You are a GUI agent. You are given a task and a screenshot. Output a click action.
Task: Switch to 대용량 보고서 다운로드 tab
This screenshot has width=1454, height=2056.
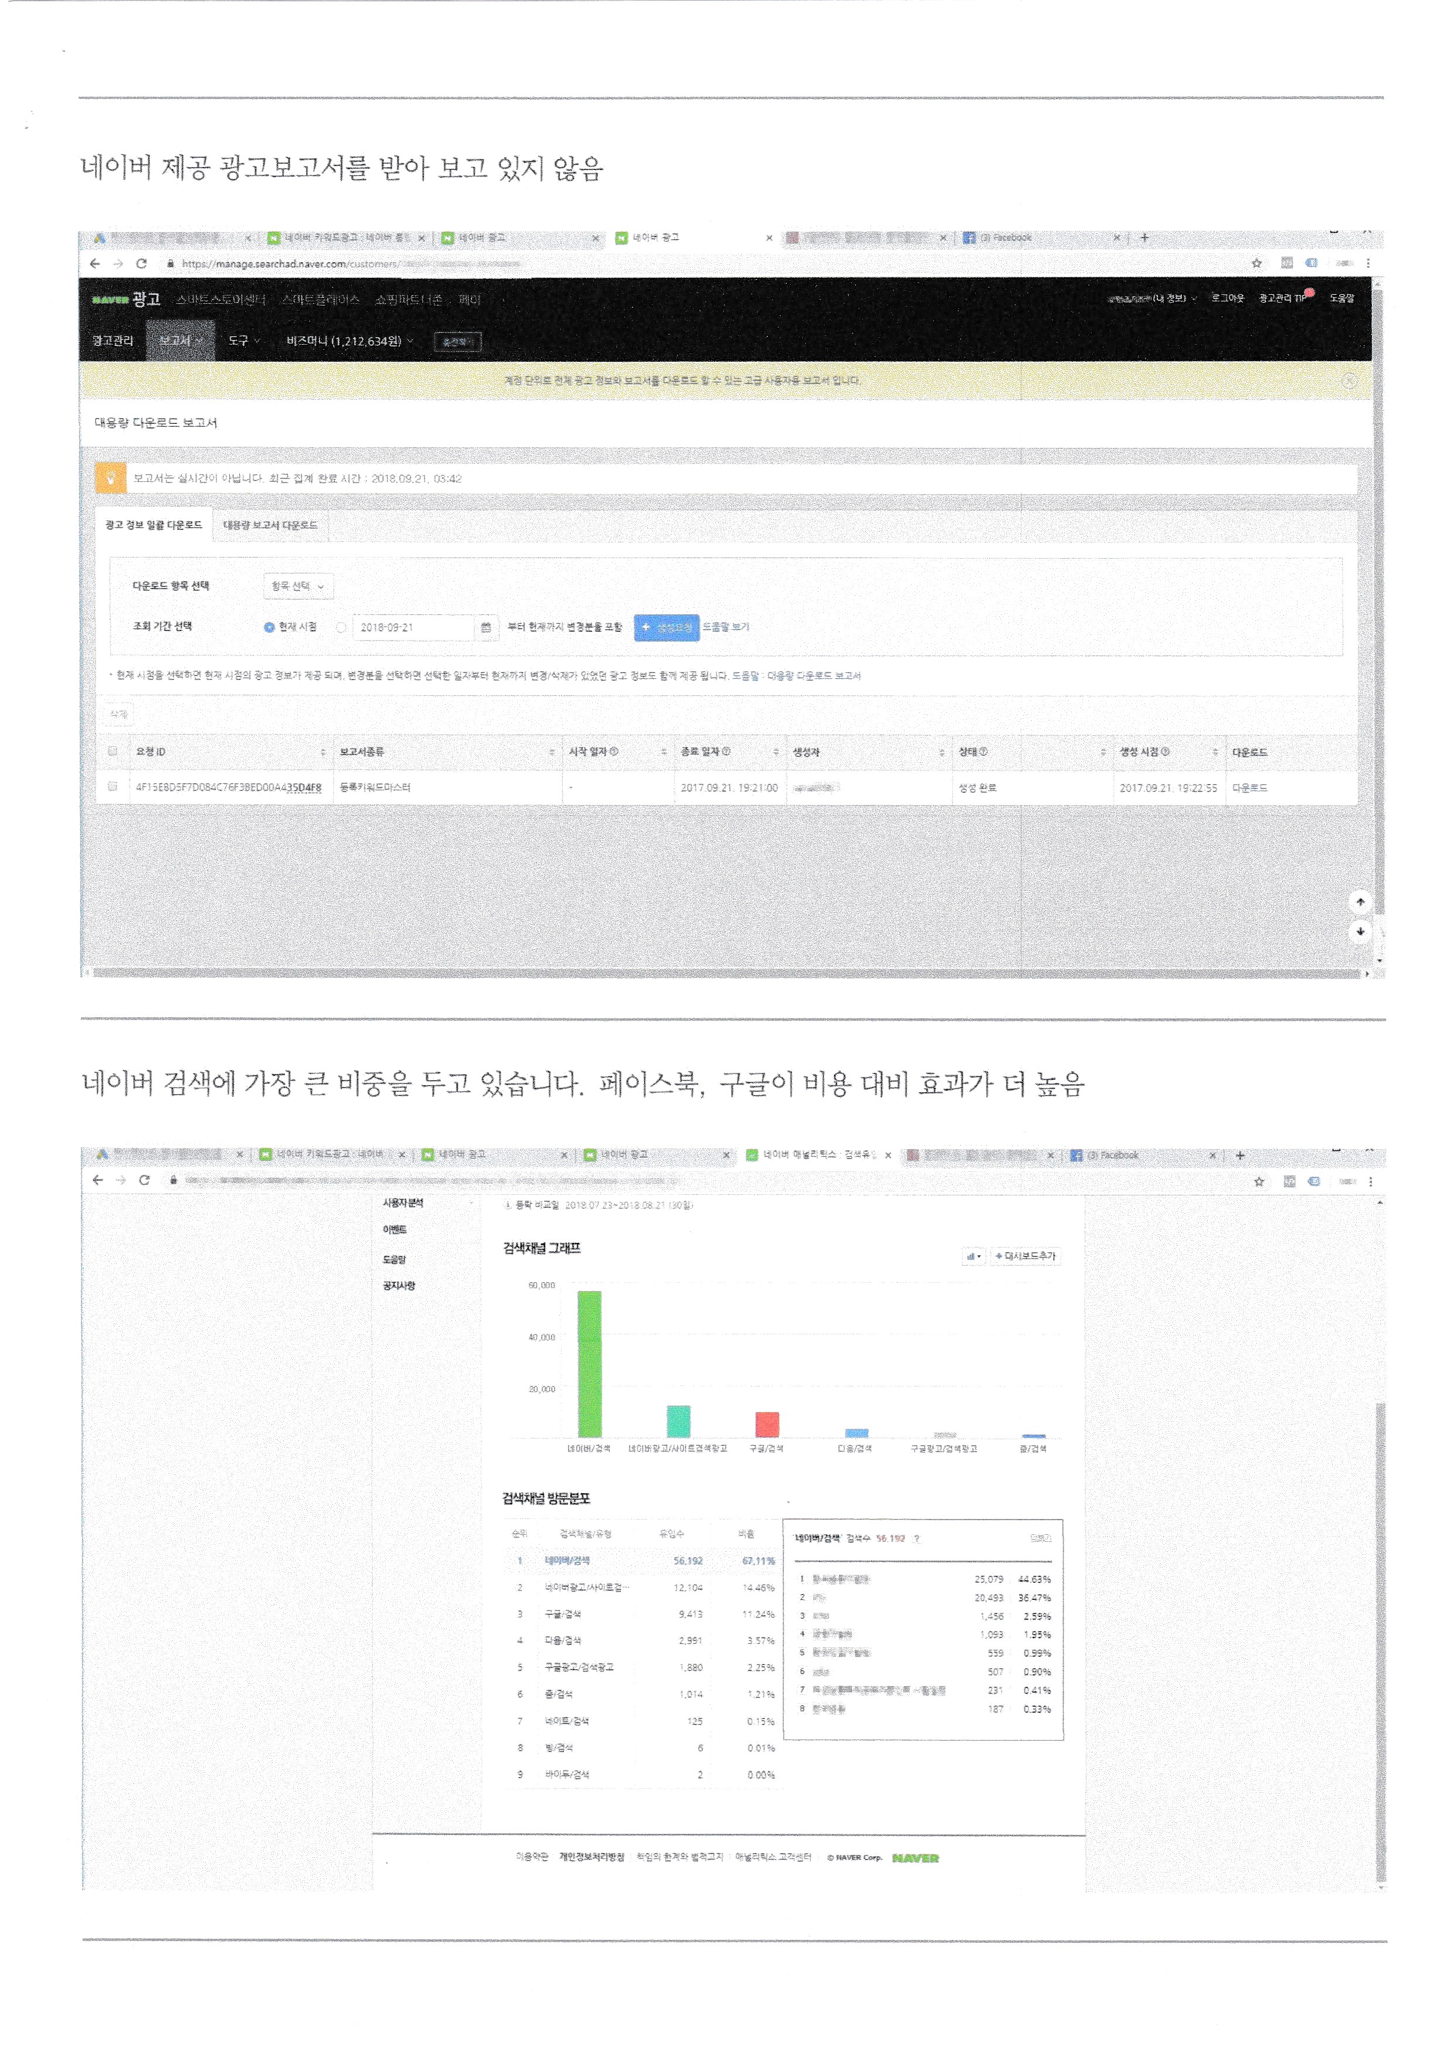click(270, 526)
